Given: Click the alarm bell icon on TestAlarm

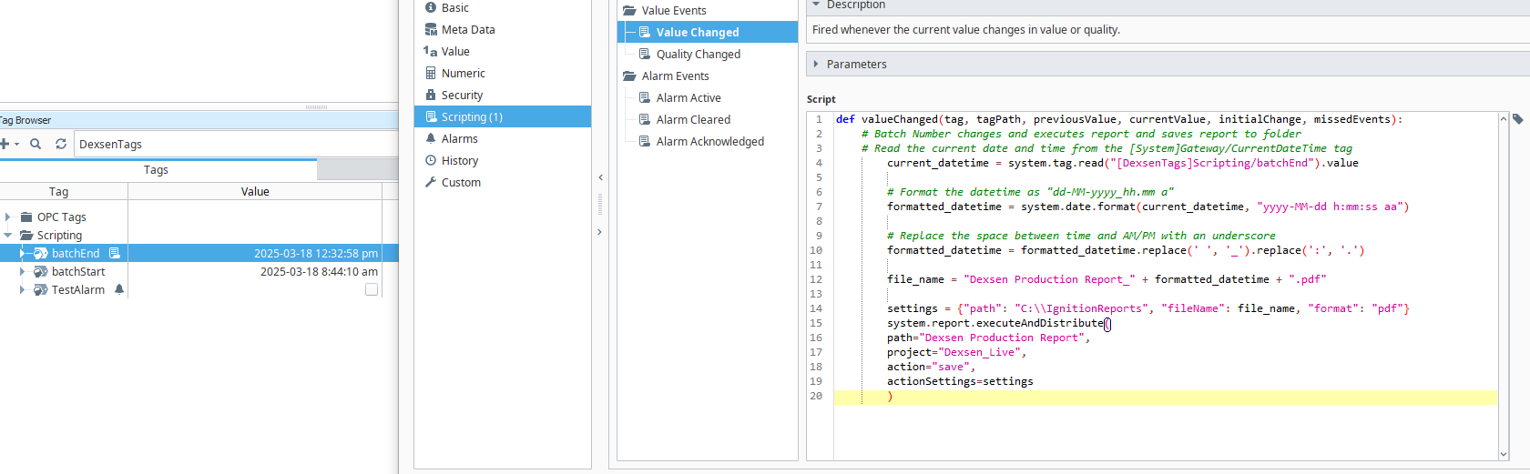Looking at the screenshot, I should 119,289.
